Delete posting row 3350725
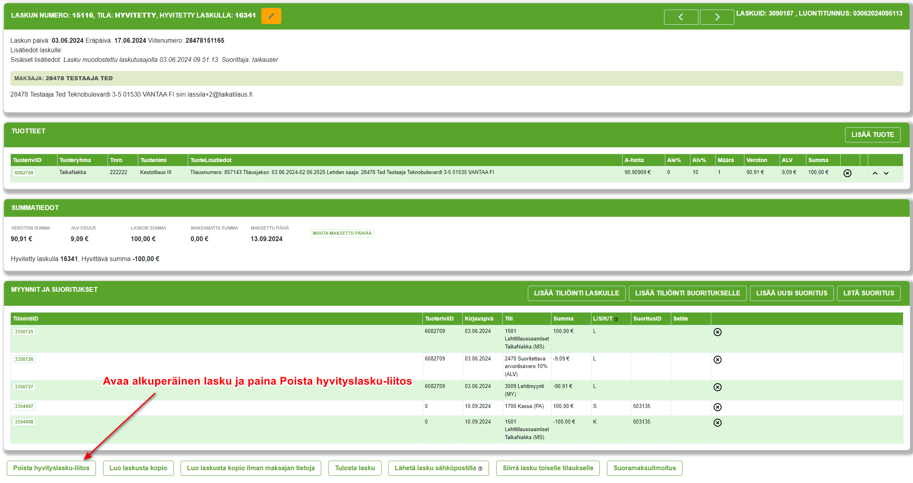Screen dimensions: 913x483 (717, 332)
